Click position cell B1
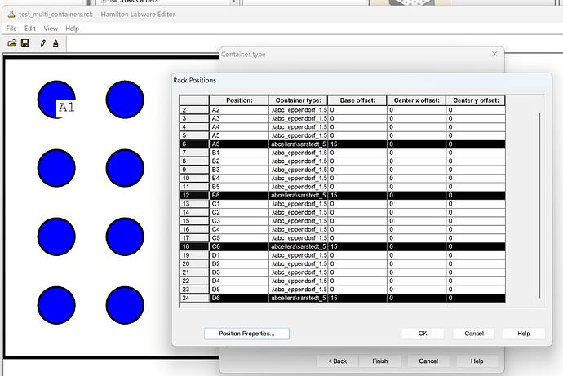Screen dimensions: 563x376 [x=239, y=153]
